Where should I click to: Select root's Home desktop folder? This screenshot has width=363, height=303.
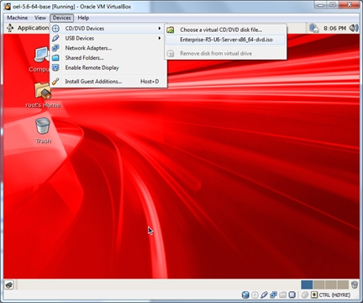click(43, 95)
